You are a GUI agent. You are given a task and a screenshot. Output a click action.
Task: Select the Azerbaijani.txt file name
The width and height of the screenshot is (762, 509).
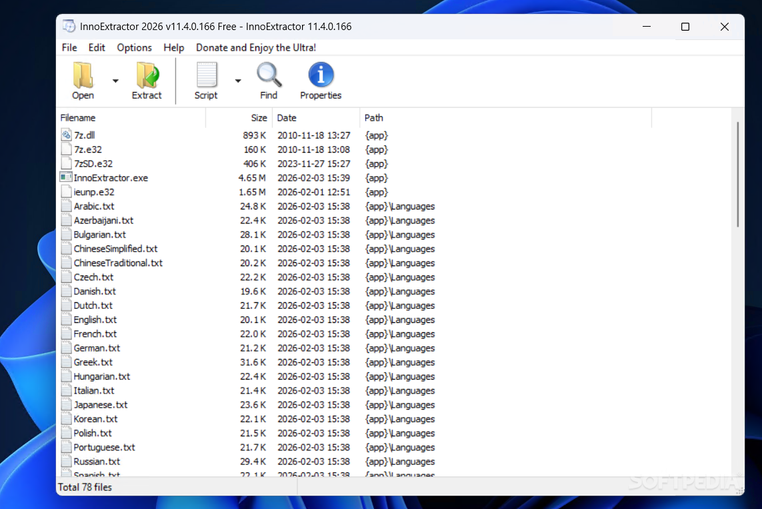pos(103,220)
